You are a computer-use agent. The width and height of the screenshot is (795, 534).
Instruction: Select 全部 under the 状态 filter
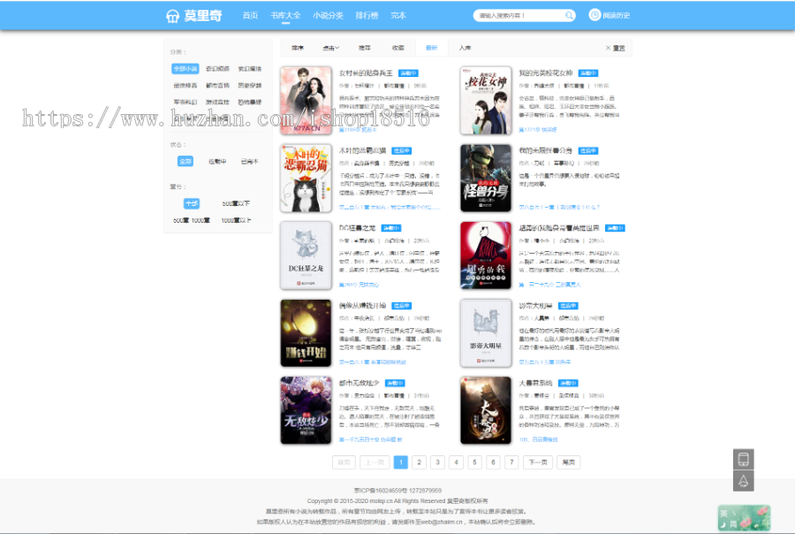(x=185, y=162)
